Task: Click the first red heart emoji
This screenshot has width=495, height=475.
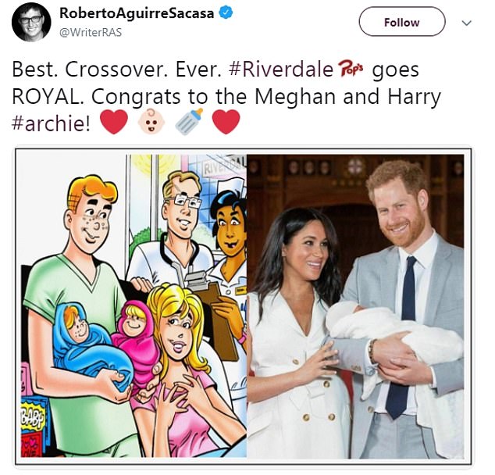Action: click(x=114, y=122)
